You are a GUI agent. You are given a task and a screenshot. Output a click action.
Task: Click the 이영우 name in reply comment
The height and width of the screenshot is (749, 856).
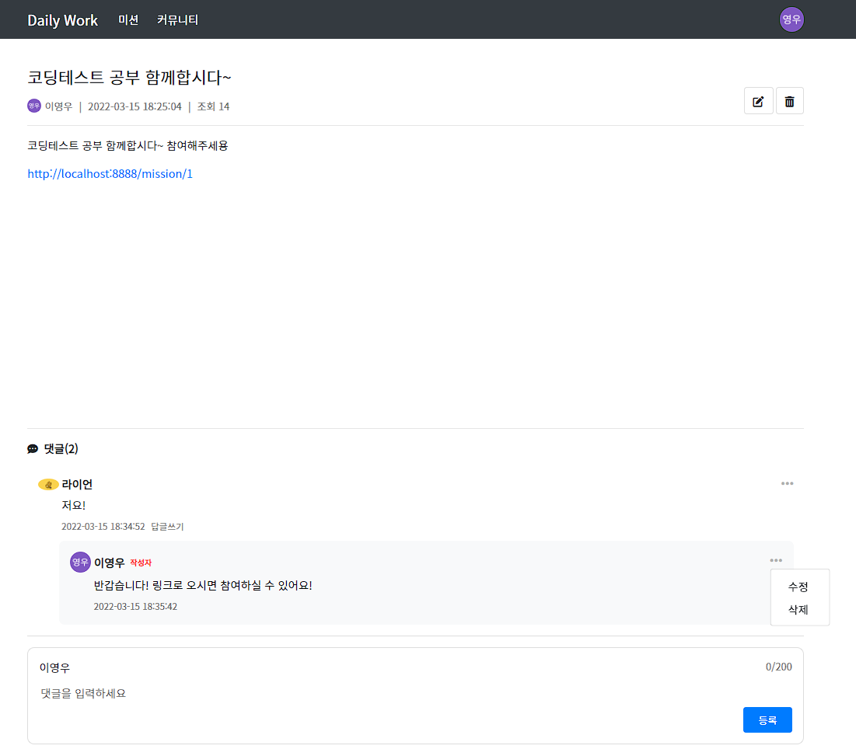[x=109, y=563]
